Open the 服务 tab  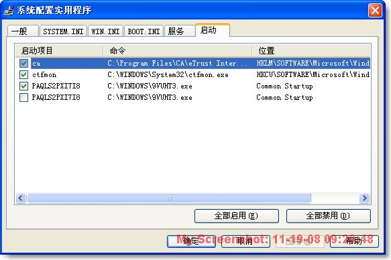180,31
